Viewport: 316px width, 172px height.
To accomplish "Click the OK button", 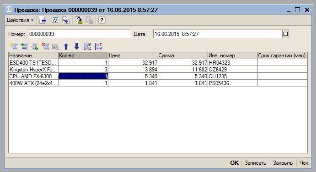I will (235, 163).
